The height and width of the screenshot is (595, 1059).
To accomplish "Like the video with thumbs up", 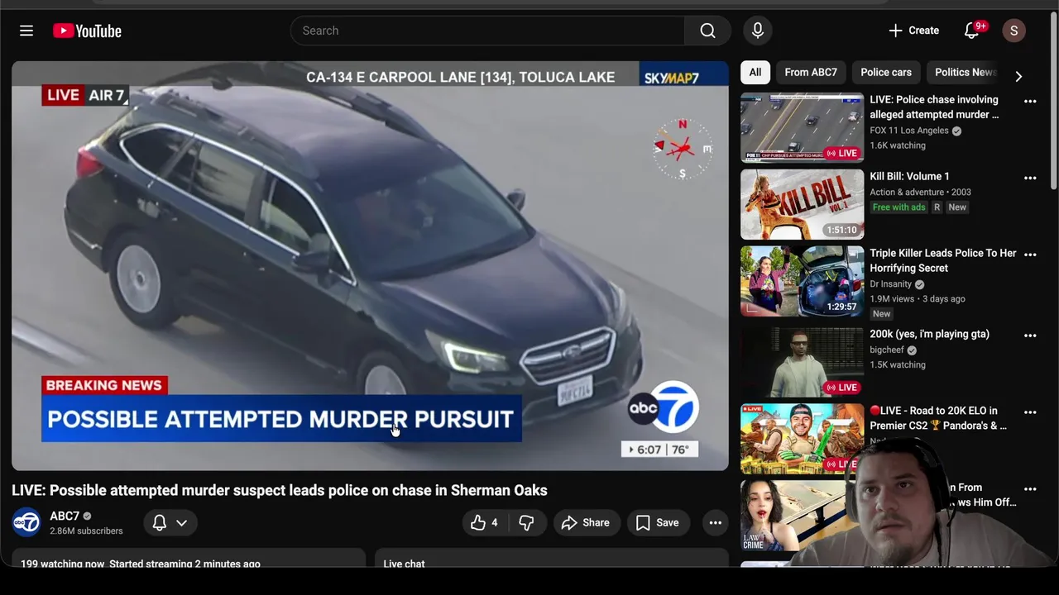I will click(484, 522).
